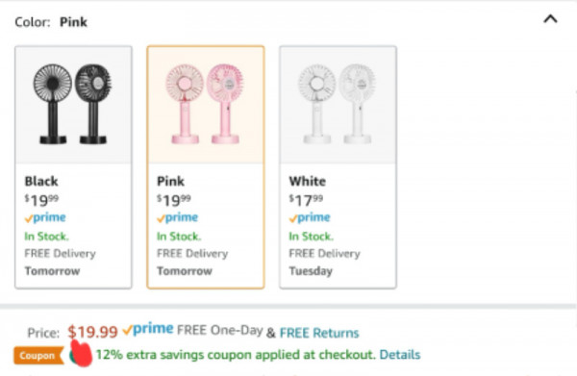Viewport: 577px width, 376px height.
Task: Open the FREE Returns link
Action: (x=319, y=333)
